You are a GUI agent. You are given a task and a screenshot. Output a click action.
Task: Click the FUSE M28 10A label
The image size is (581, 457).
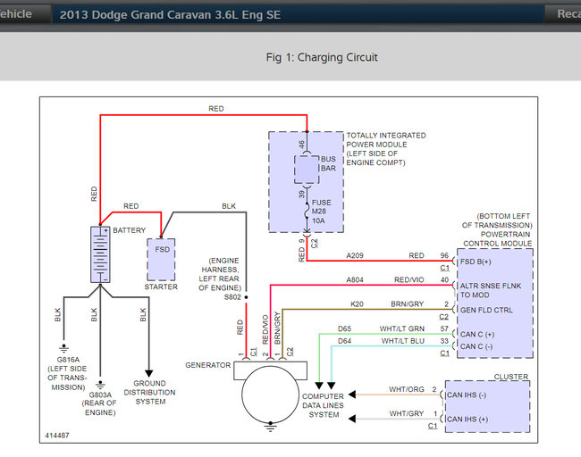(321, 212)
